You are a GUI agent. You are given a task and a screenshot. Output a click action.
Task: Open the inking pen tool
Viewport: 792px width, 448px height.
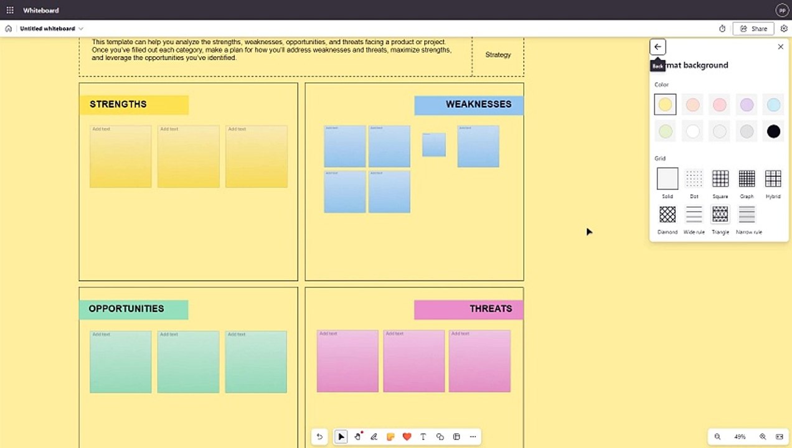(374, 437)
